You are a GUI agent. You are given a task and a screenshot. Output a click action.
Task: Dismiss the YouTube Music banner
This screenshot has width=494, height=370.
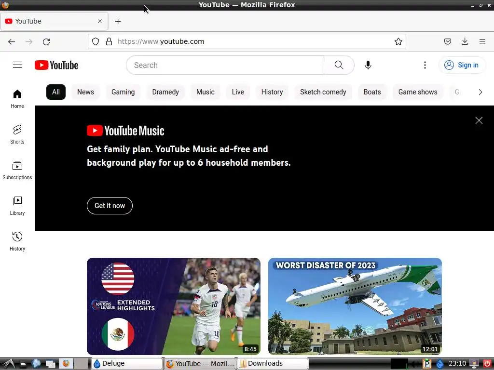pos(479,120)
